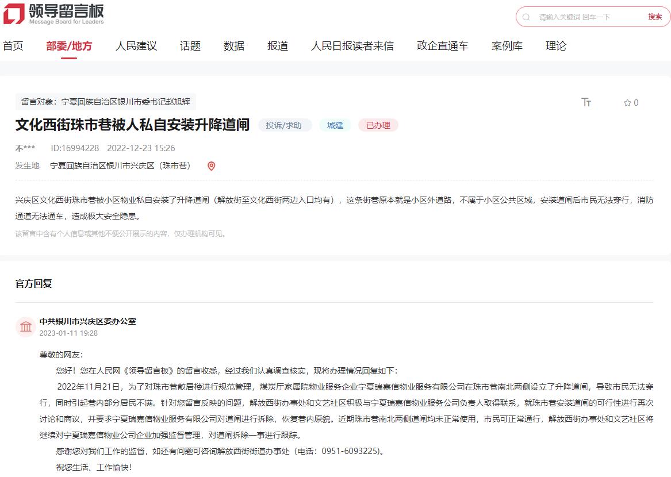Open the 话题 topics menu

[x=190, y=46]
